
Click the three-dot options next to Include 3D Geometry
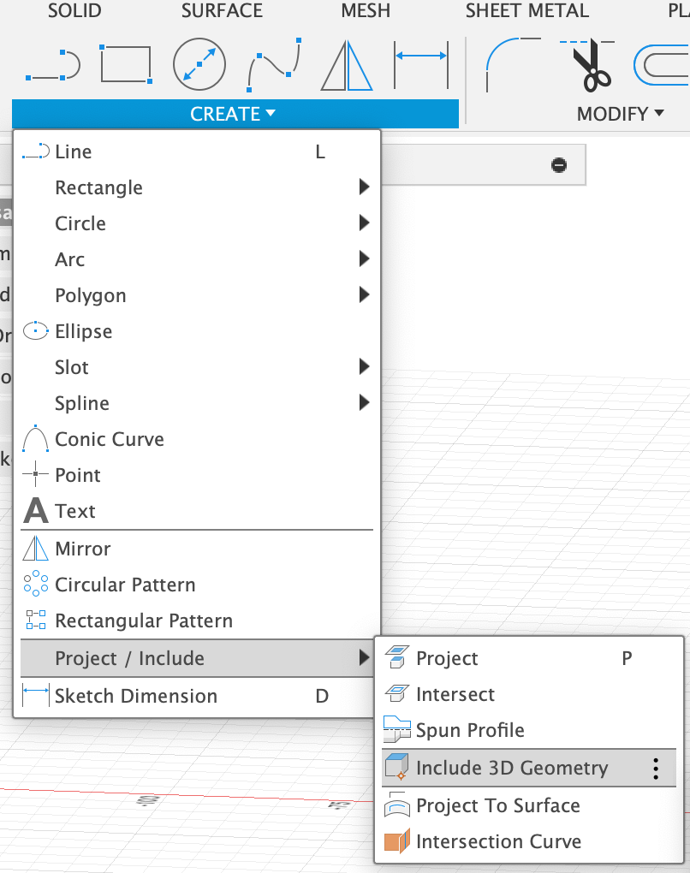655,768
